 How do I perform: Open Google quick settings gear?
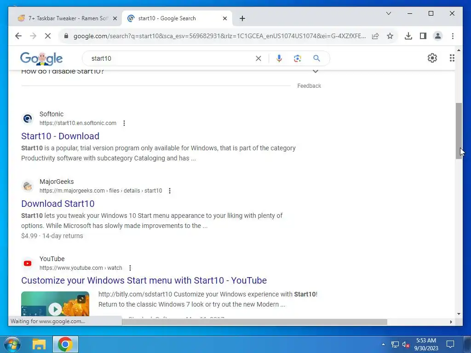(432, 58)
